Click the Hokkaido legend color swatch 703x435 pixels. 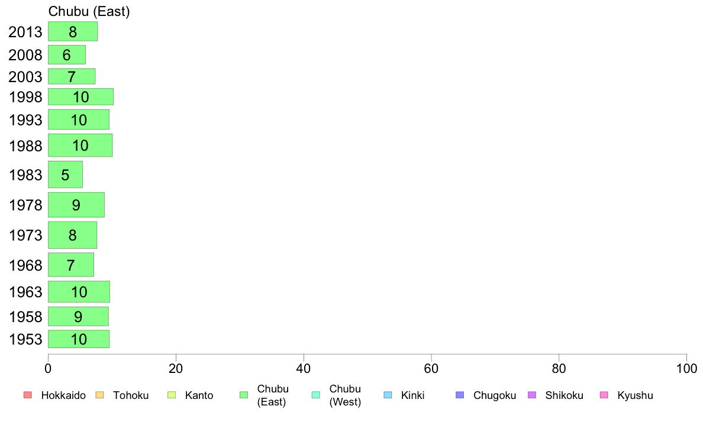(x=28, y=395)
